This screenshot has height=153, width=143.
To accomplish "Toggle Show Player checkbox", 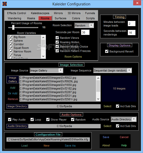I will (x=48, y=119).
